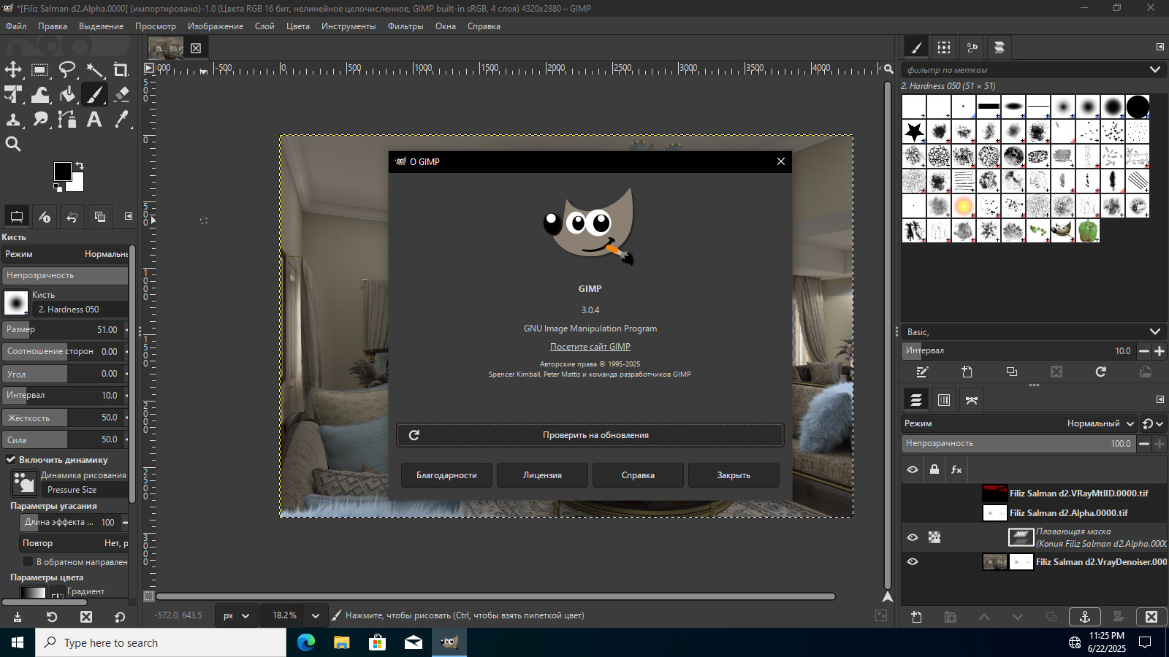The image size is (1169, 657).
Task: Select the Rectangle Select tool
Action: click(x=40, y=70)
